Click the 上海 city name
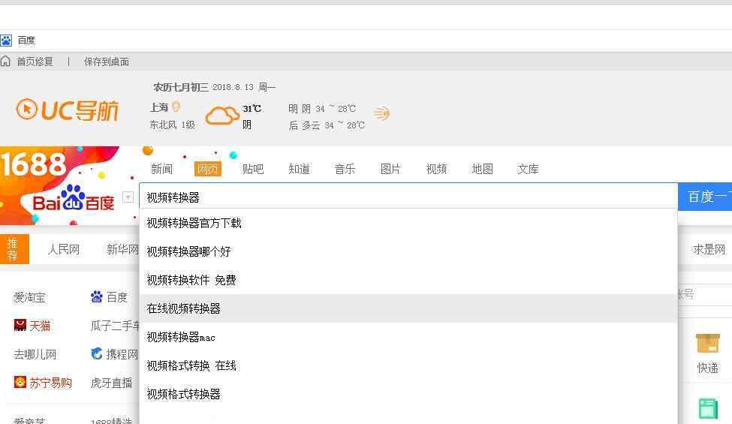 159,107
